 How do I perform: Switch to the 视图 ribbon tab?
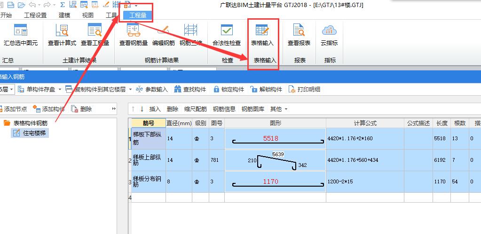(x=88, y=15)
